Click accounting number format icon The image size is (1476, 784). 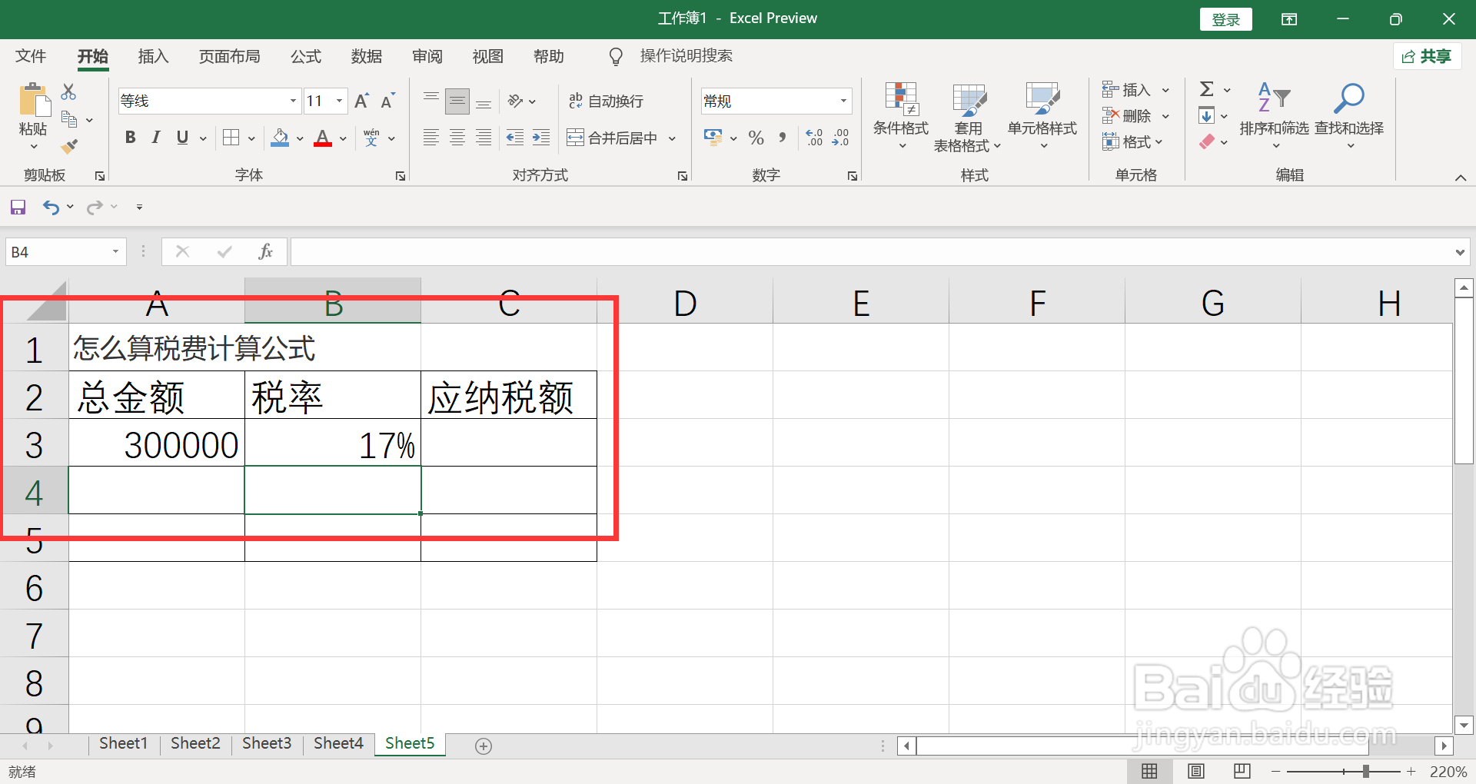tap(713, 138)
